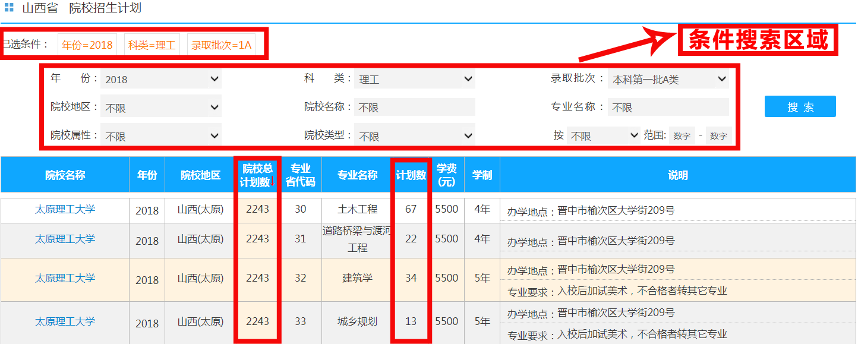Click the 计划数 column header
The width and height of the screenshot is (858, 344).
(411, 175)
